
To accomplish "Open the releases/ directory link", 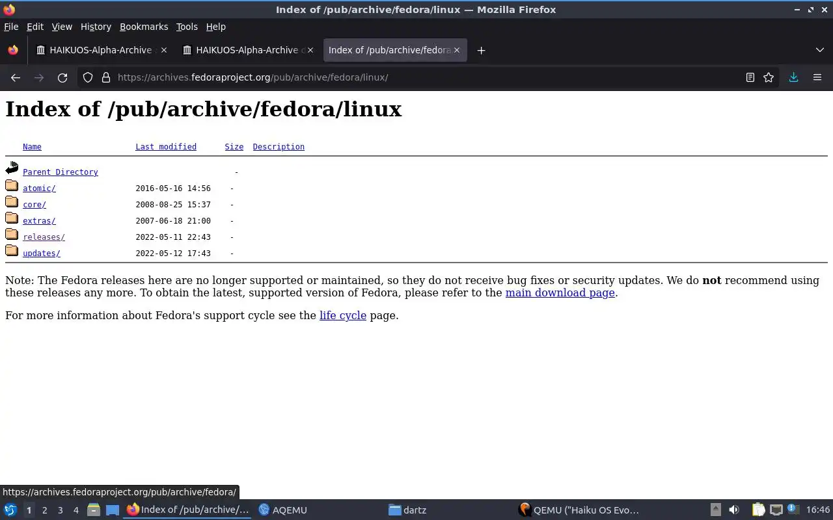I will pyautogui.click(x=44, y=237).
